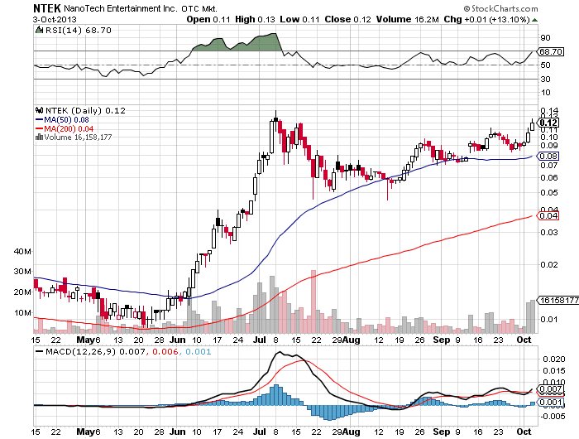Screen dimensions: 579x439
Task: Click the 30M volume axis label
Action: tap(22, 272)
